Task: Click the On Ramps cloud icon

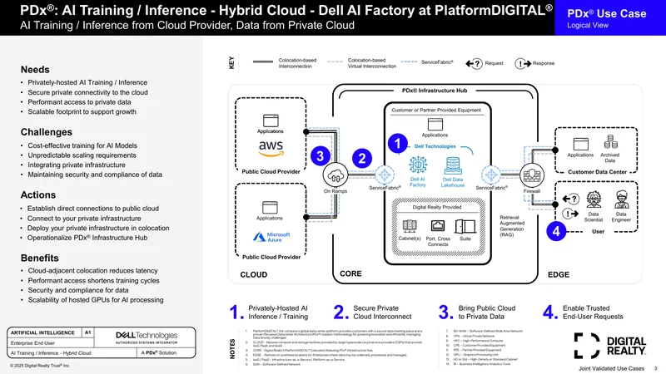Action: click(335, 175)
